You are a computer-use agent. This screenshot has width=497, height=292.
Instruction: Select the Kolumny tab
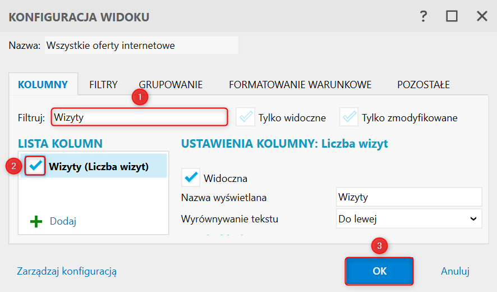(x=43, y=85)
